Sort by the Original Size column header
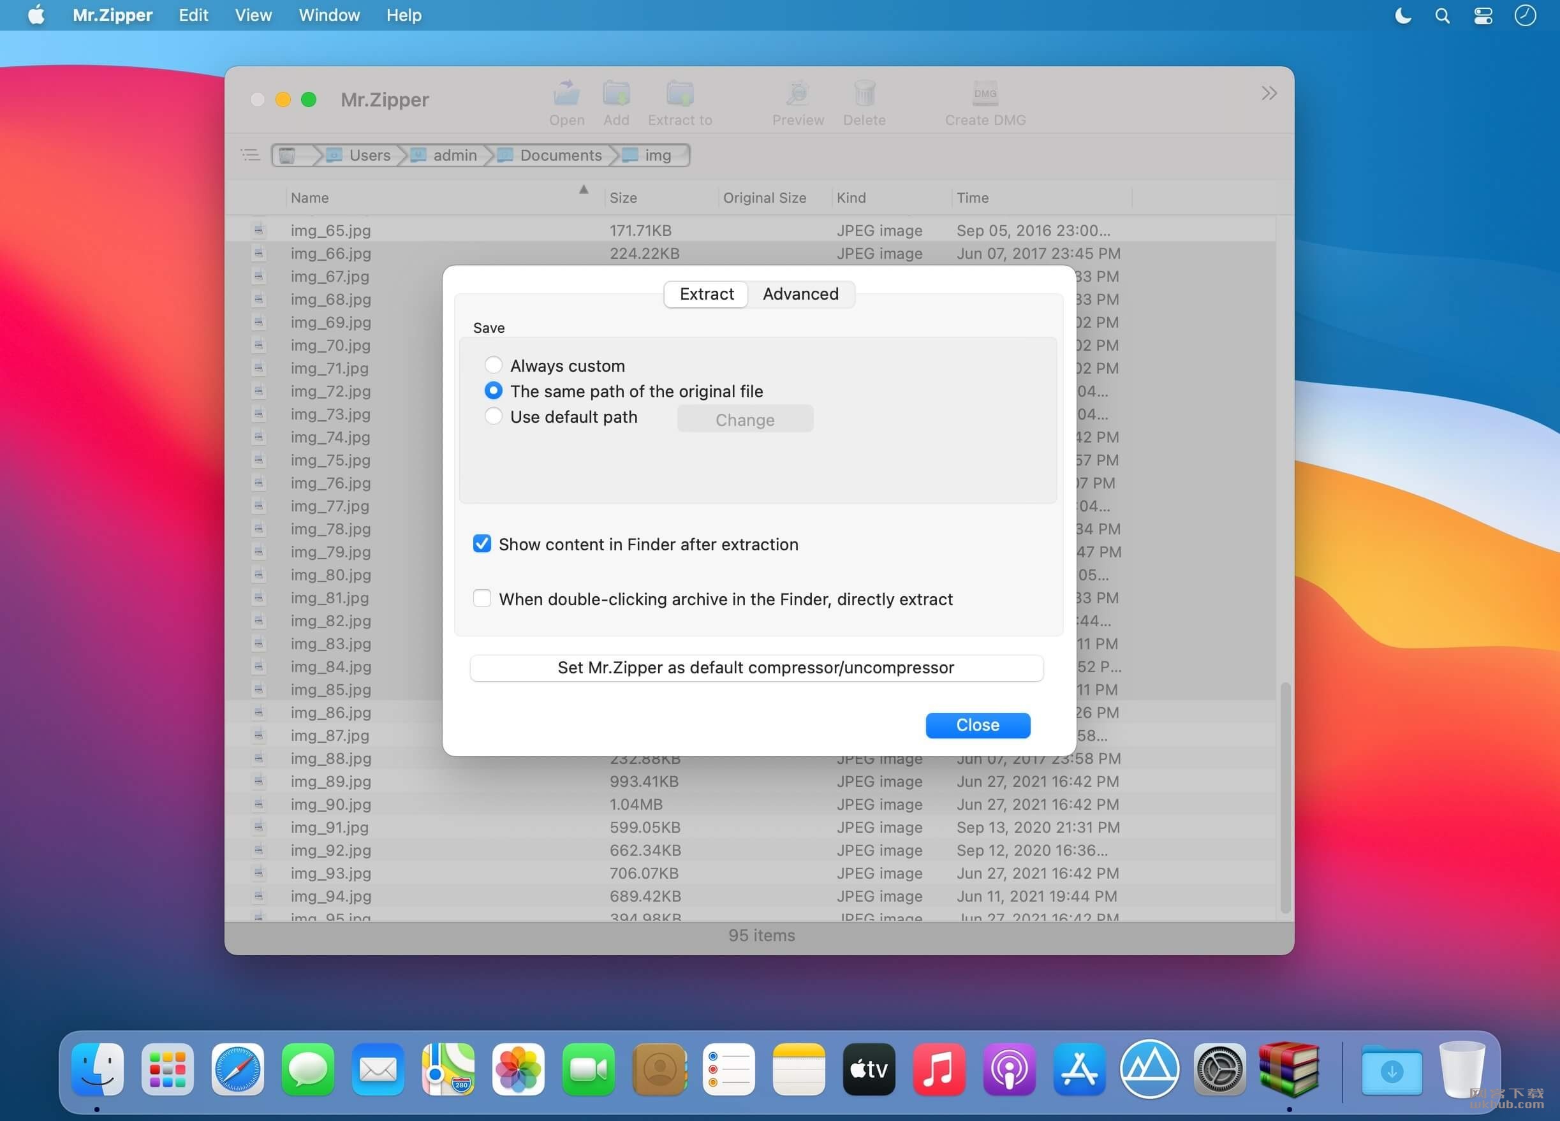This screenshot has width=1560, height=1121. point(774,198)
